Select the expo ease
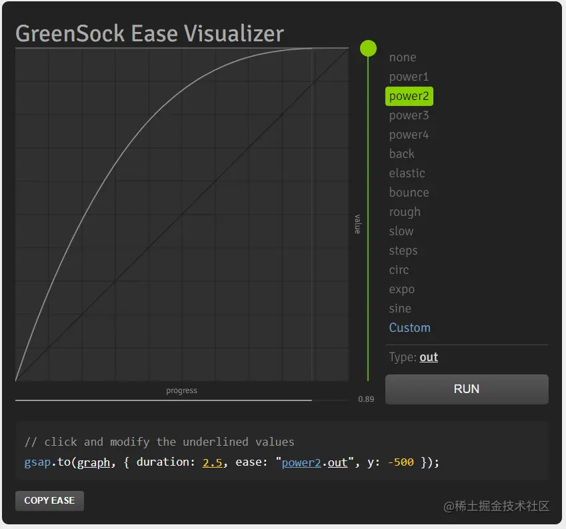Screen dimensions: 566x529 402,289
